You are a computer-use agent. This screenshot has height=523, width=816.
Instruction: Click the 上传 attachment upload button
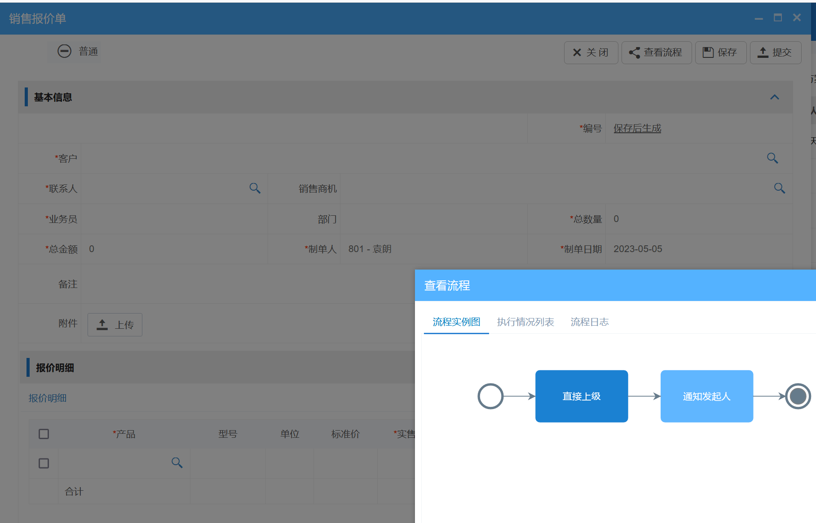[115, 325]
